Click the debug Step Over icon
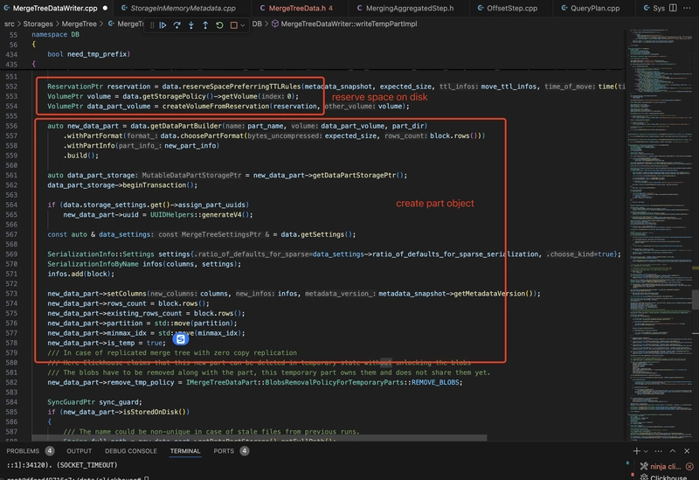699x480 pixels. [x=177, y=25]
